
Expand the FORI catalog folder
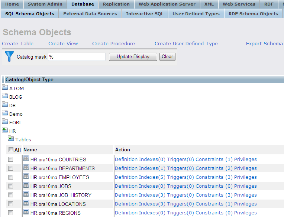point(5,122)
